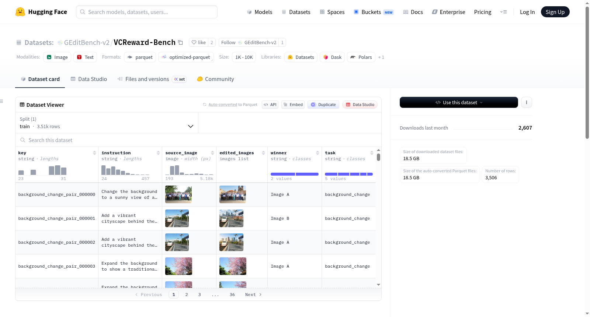The width and height of the screenshot is (590, 317).
Task: Open source image thumbnail for pair_000003
Action: click(x=178, y=266)
